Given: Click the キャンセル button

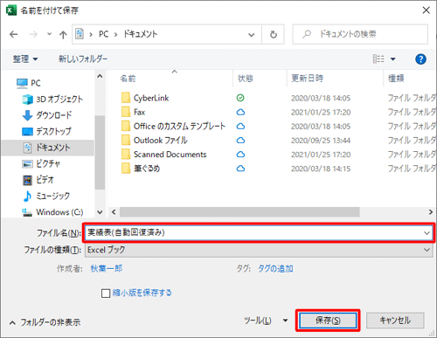Looking at the screenshot, I should pyautogui.click(x=395, y=321).
